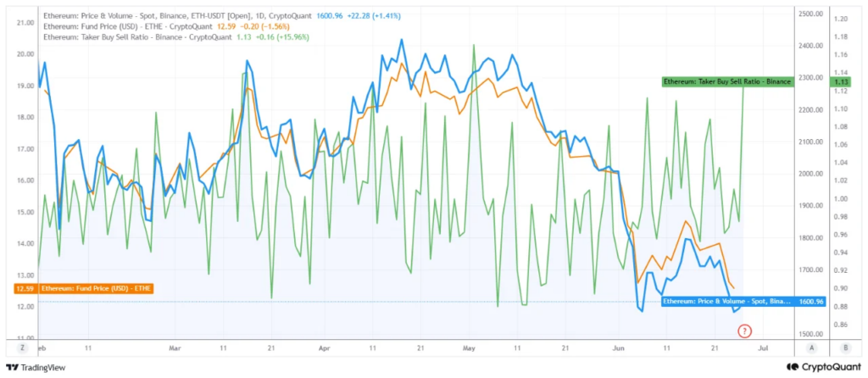Click the 21.00 left axis value

click(x=26, y=23)
